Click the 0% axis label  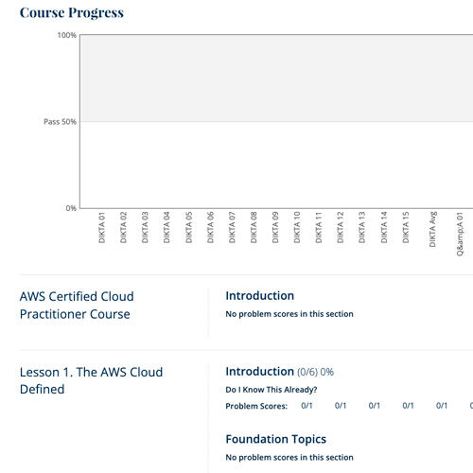tap(71, 208)
